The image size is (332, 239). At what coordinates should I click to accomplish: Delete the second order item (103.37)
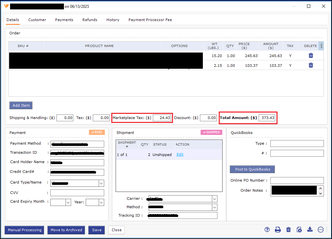pos(311,65)
